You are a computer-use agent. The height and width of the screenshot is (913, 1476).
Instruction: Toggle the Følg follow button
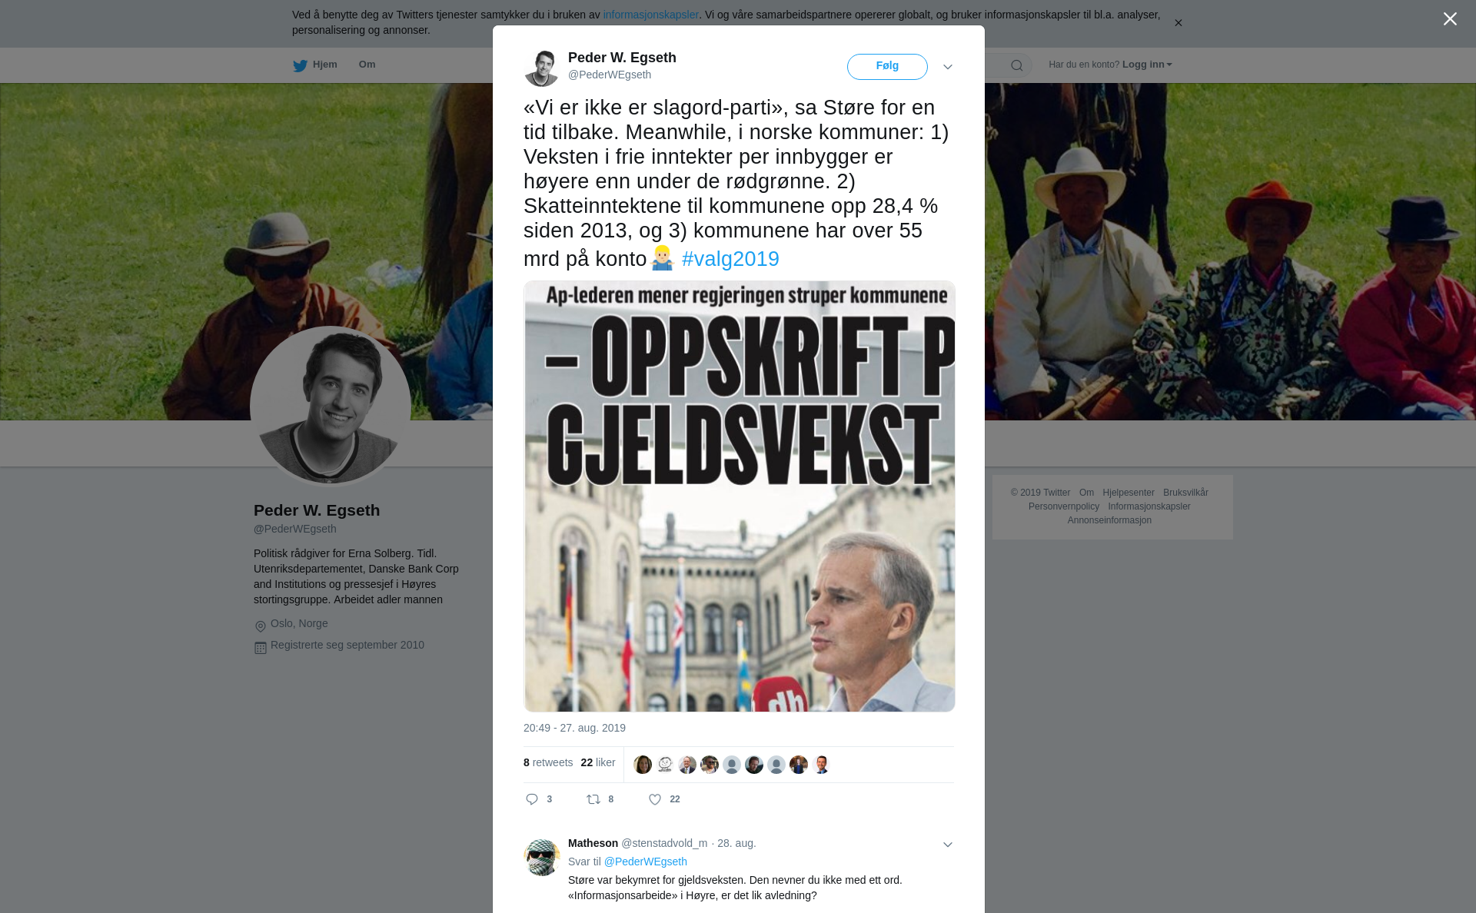tap(887, 67)
